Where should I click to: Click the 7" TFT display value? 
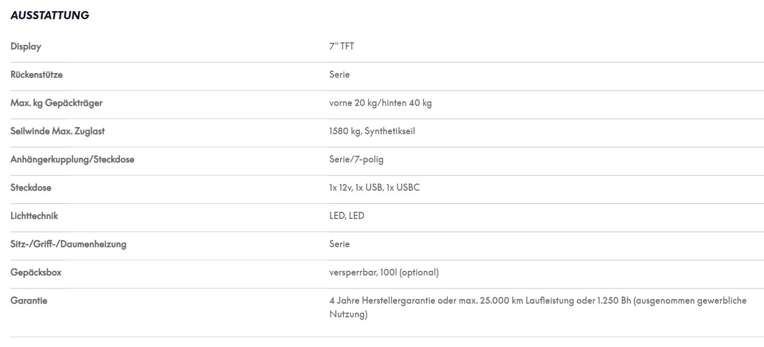coord(342,47)
